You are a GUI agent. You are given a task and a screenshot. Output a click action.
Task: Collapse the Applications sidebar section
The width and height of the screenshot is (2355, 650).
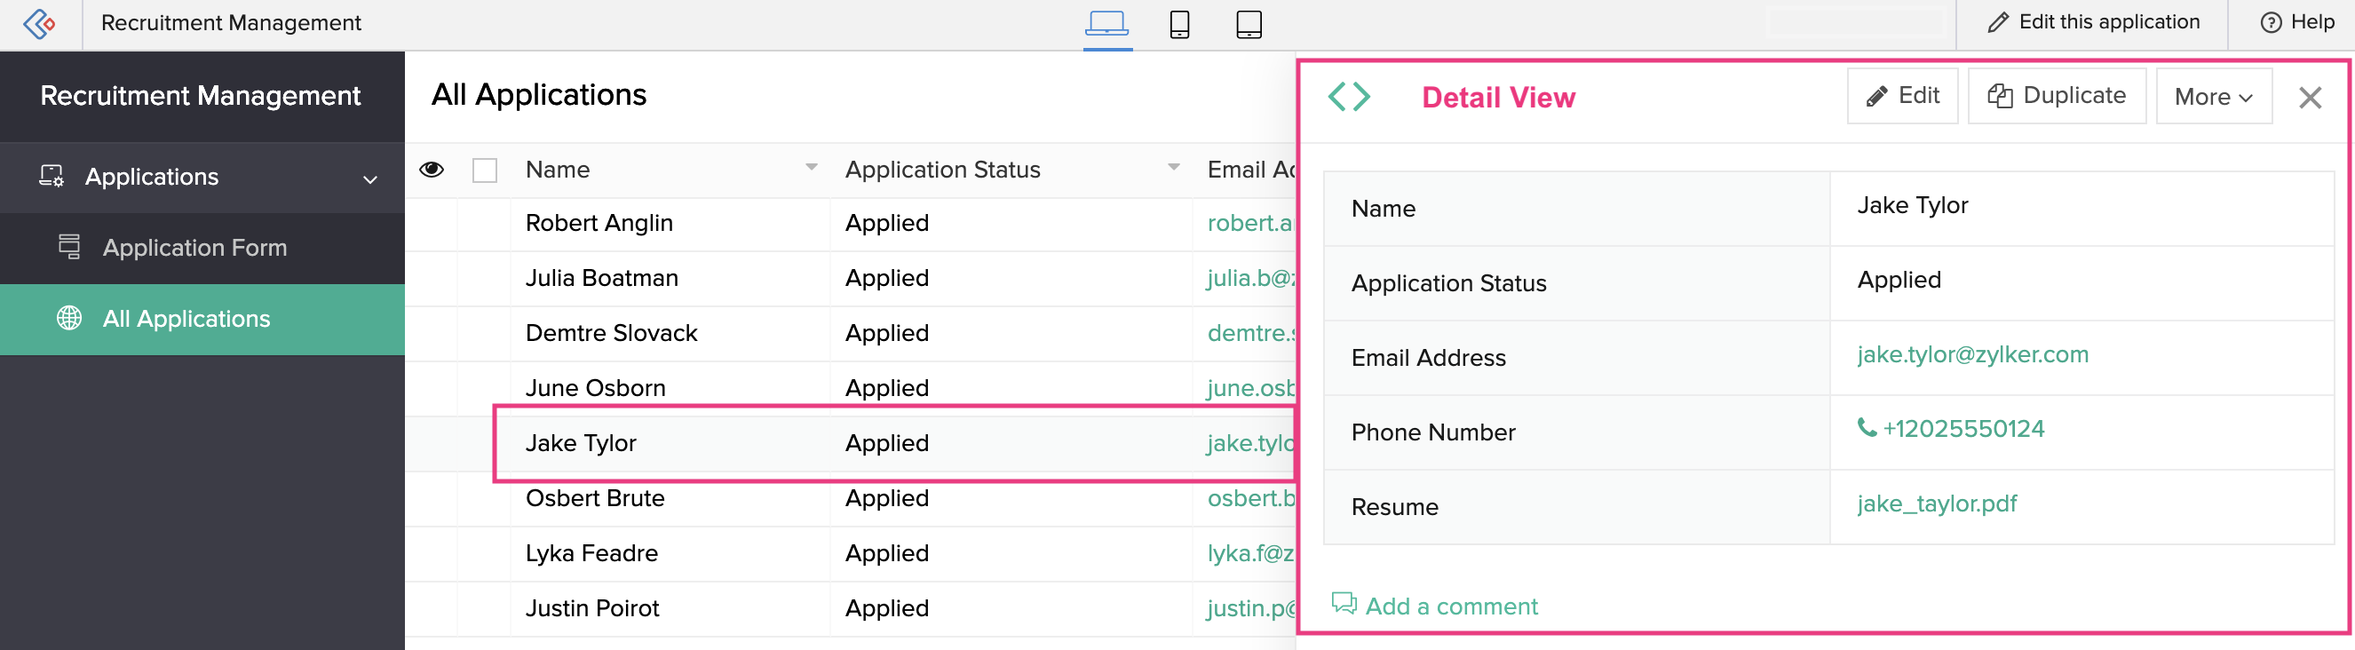click(x=370, y=178)
